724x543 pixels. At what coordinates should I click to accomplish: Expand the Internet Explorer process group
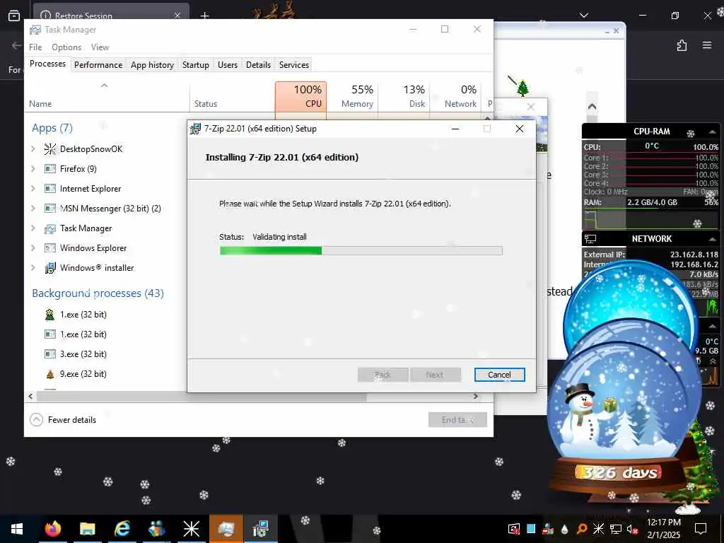(x=33, y=188)
